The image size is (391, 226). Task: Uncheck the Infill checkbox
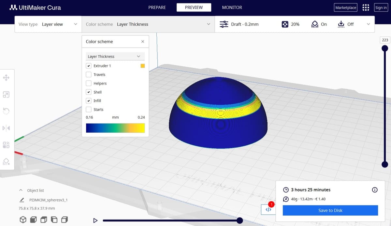tap(89, 101)
